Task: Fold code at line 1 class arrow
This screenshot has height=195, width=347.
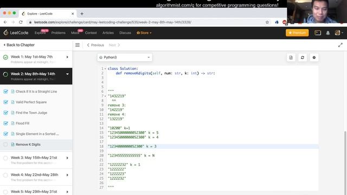Action: (x=105, y=69)
